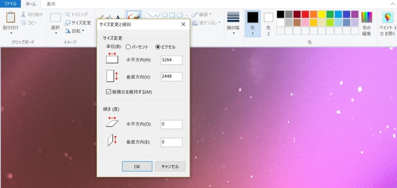Click the horizontal skew (水平方向(O)) field
This screenshot has height=188, width=397.
(x=171, y=124)
